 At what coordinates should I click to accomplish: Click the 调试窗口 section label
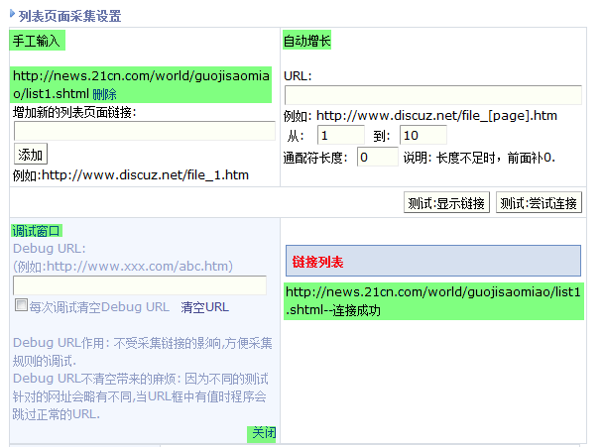pos(37,230)
